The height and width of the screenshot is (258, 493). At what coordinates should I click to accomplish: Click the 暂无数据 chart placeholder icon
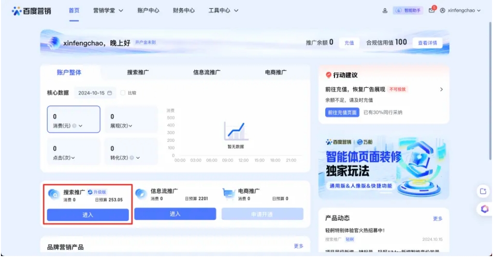[235, 131]
